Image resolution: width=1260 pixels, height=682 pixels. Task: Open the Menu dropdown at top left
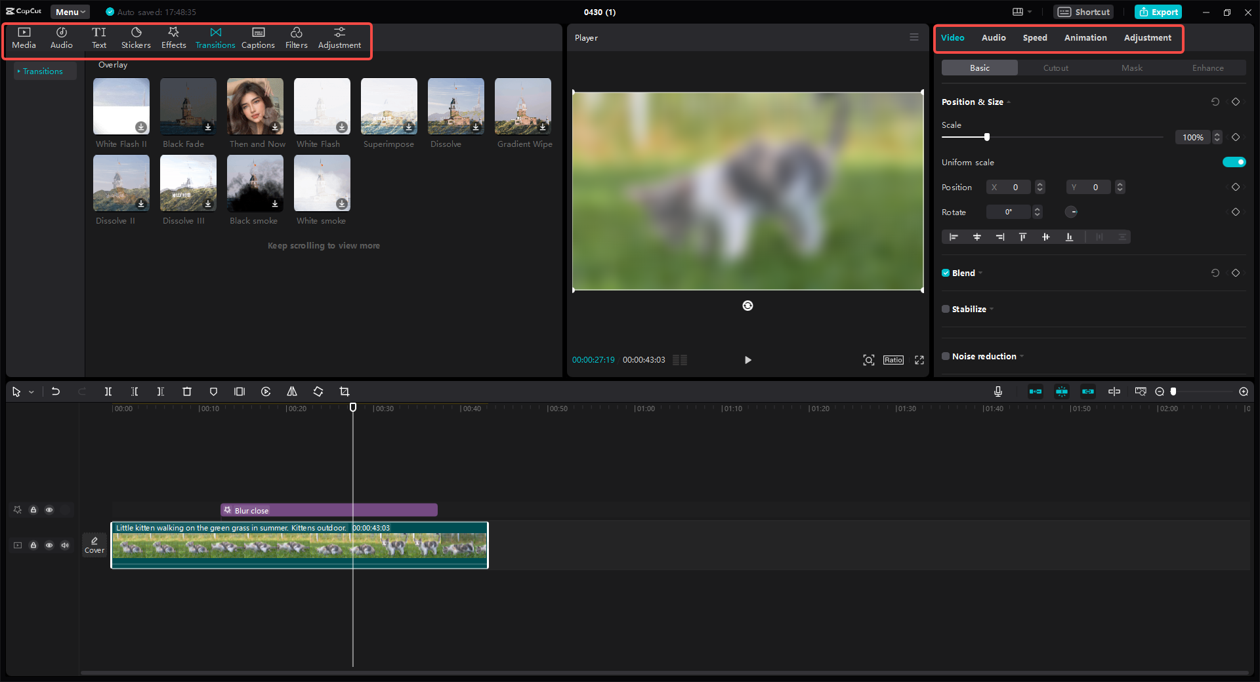pyautogui.click(x=70, y=11)
